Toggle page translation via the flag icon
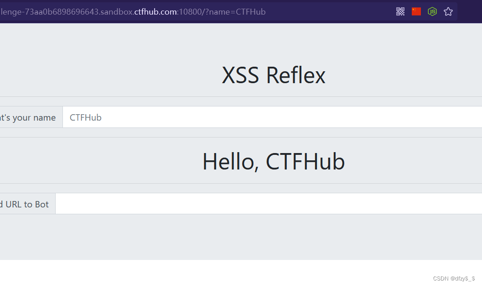The width and height of the screenshot is (482, 286). [x=416, y=11]
